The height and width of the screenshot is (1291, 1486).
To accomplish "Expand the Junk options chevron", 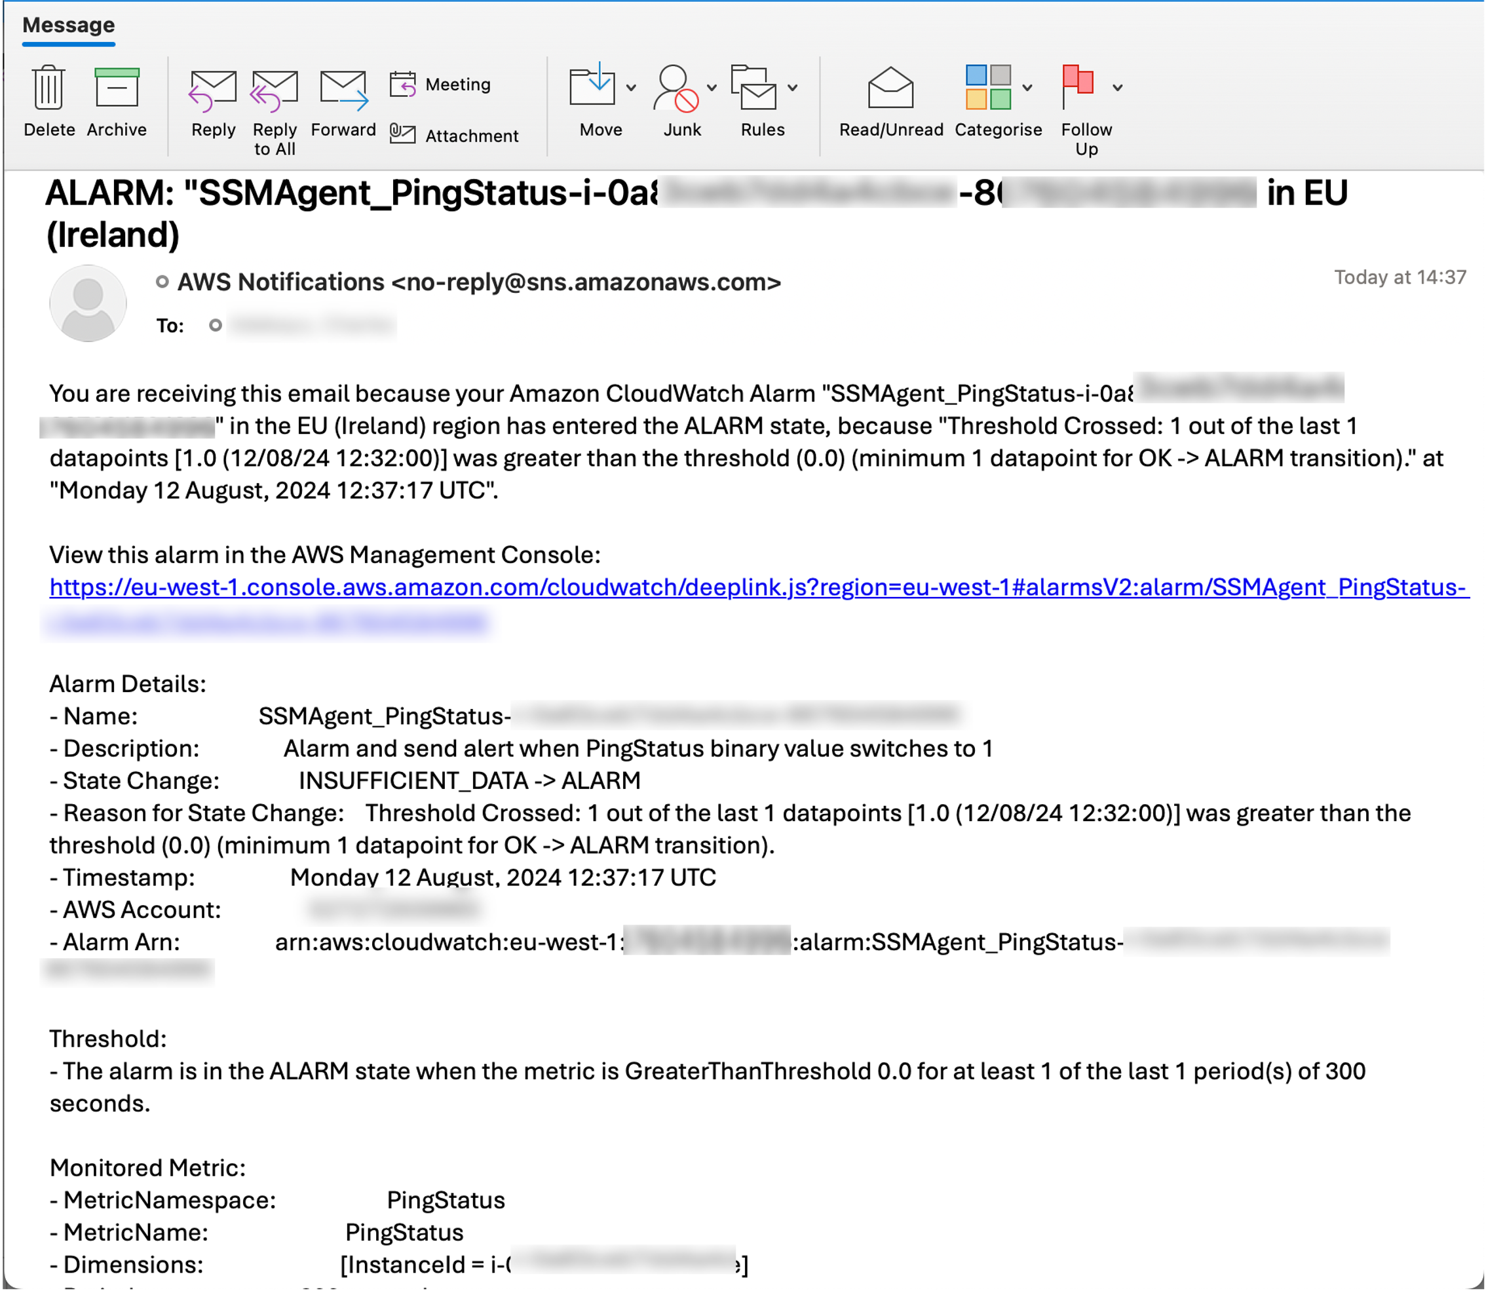I will click(712, 87).
